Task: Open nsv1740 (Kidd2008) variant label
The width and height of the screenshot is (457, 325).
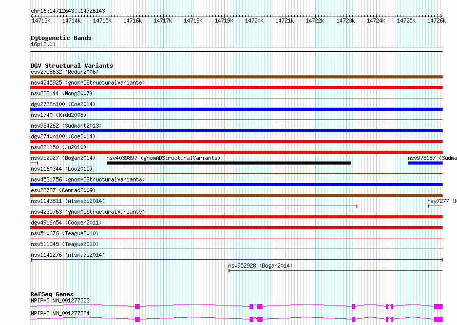Action: 59,115
